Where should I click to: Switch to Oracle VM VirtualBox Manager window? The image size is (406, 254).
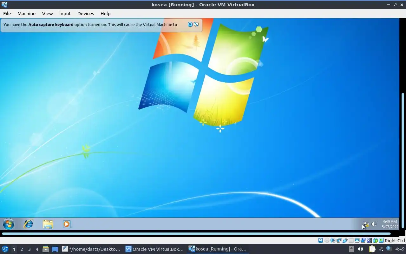(x=155, y=249)
